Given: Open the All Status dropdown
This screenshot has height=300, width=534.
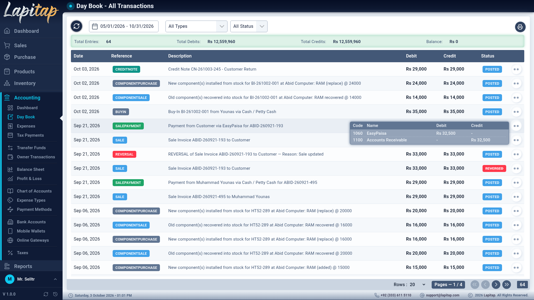Looking at the screenshot, I should (249, 26).
